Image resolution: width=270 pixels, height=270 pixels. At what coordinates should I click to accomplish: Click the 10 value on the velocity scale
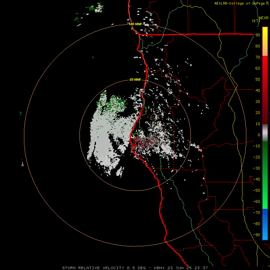258,124
